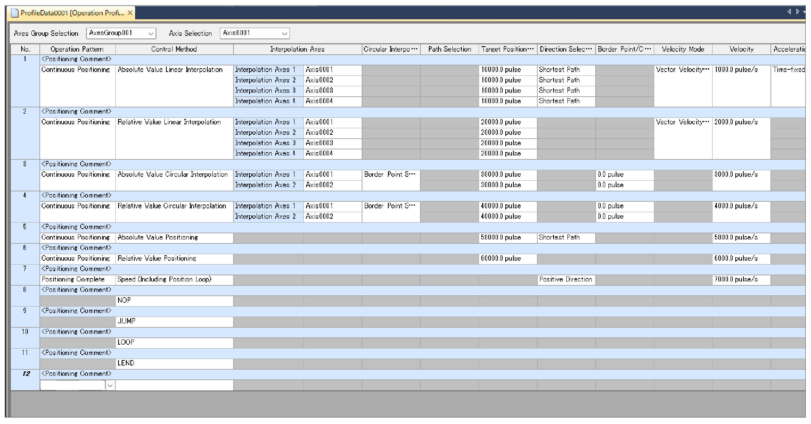Click the tab scroll left arrow

tap(789, 12)
